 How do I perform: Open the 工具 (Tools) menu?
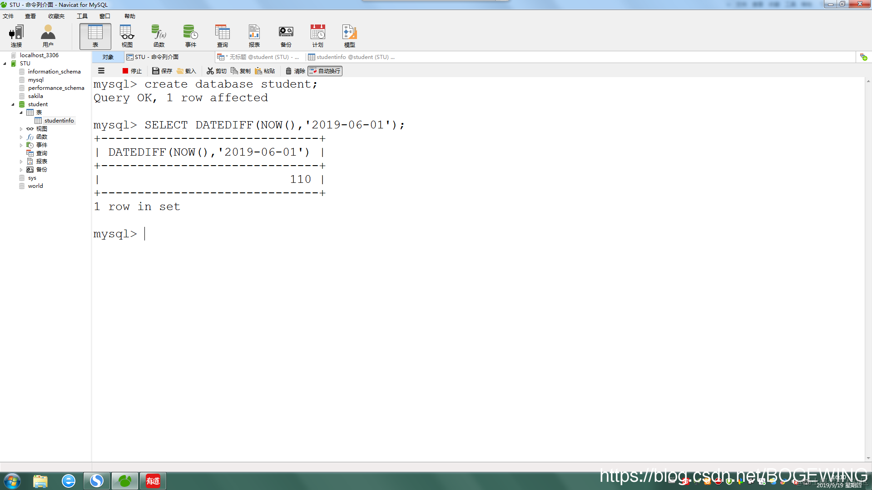point(82,16)
